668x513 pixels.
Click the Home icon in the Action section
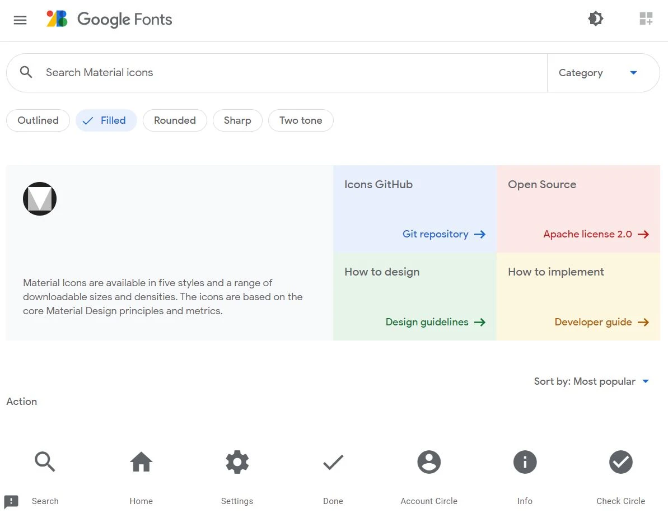pos(141,463)
